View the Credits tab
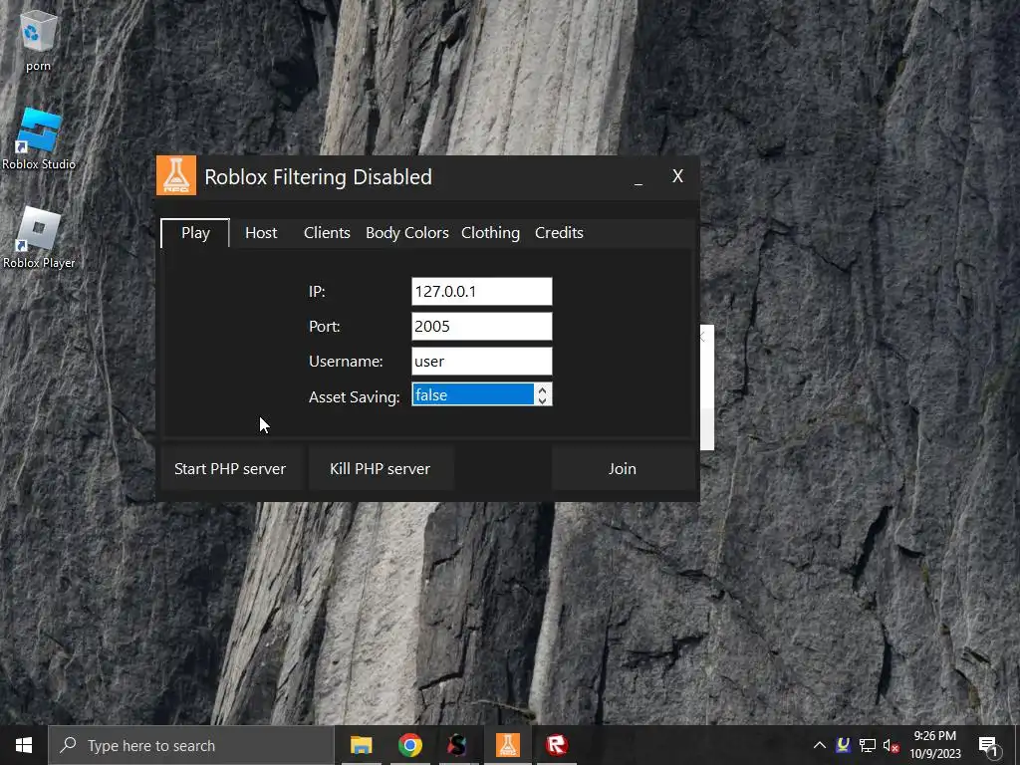Viewport: 1020px width, 765px height. coord(559,233)
